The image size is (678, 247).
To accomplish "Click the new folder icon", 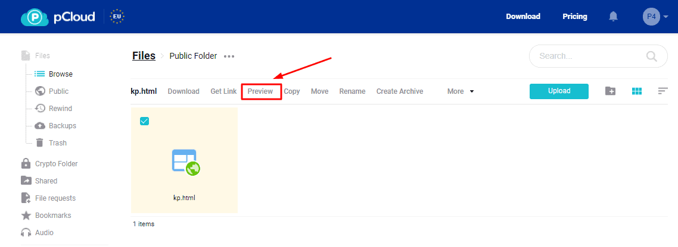I will pos(610,91).
